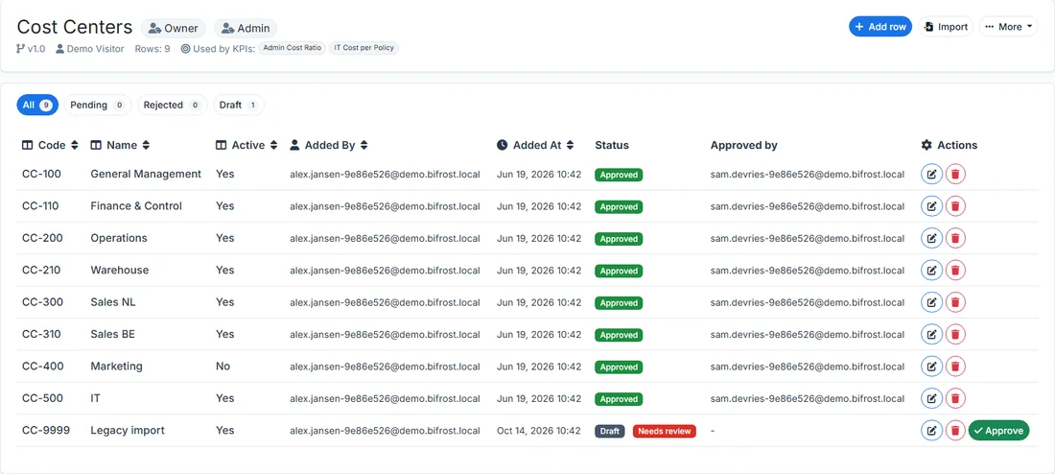1055x474 pixels.
Task: Click the 'Sales NL' name cell
Action: point(113,302)
